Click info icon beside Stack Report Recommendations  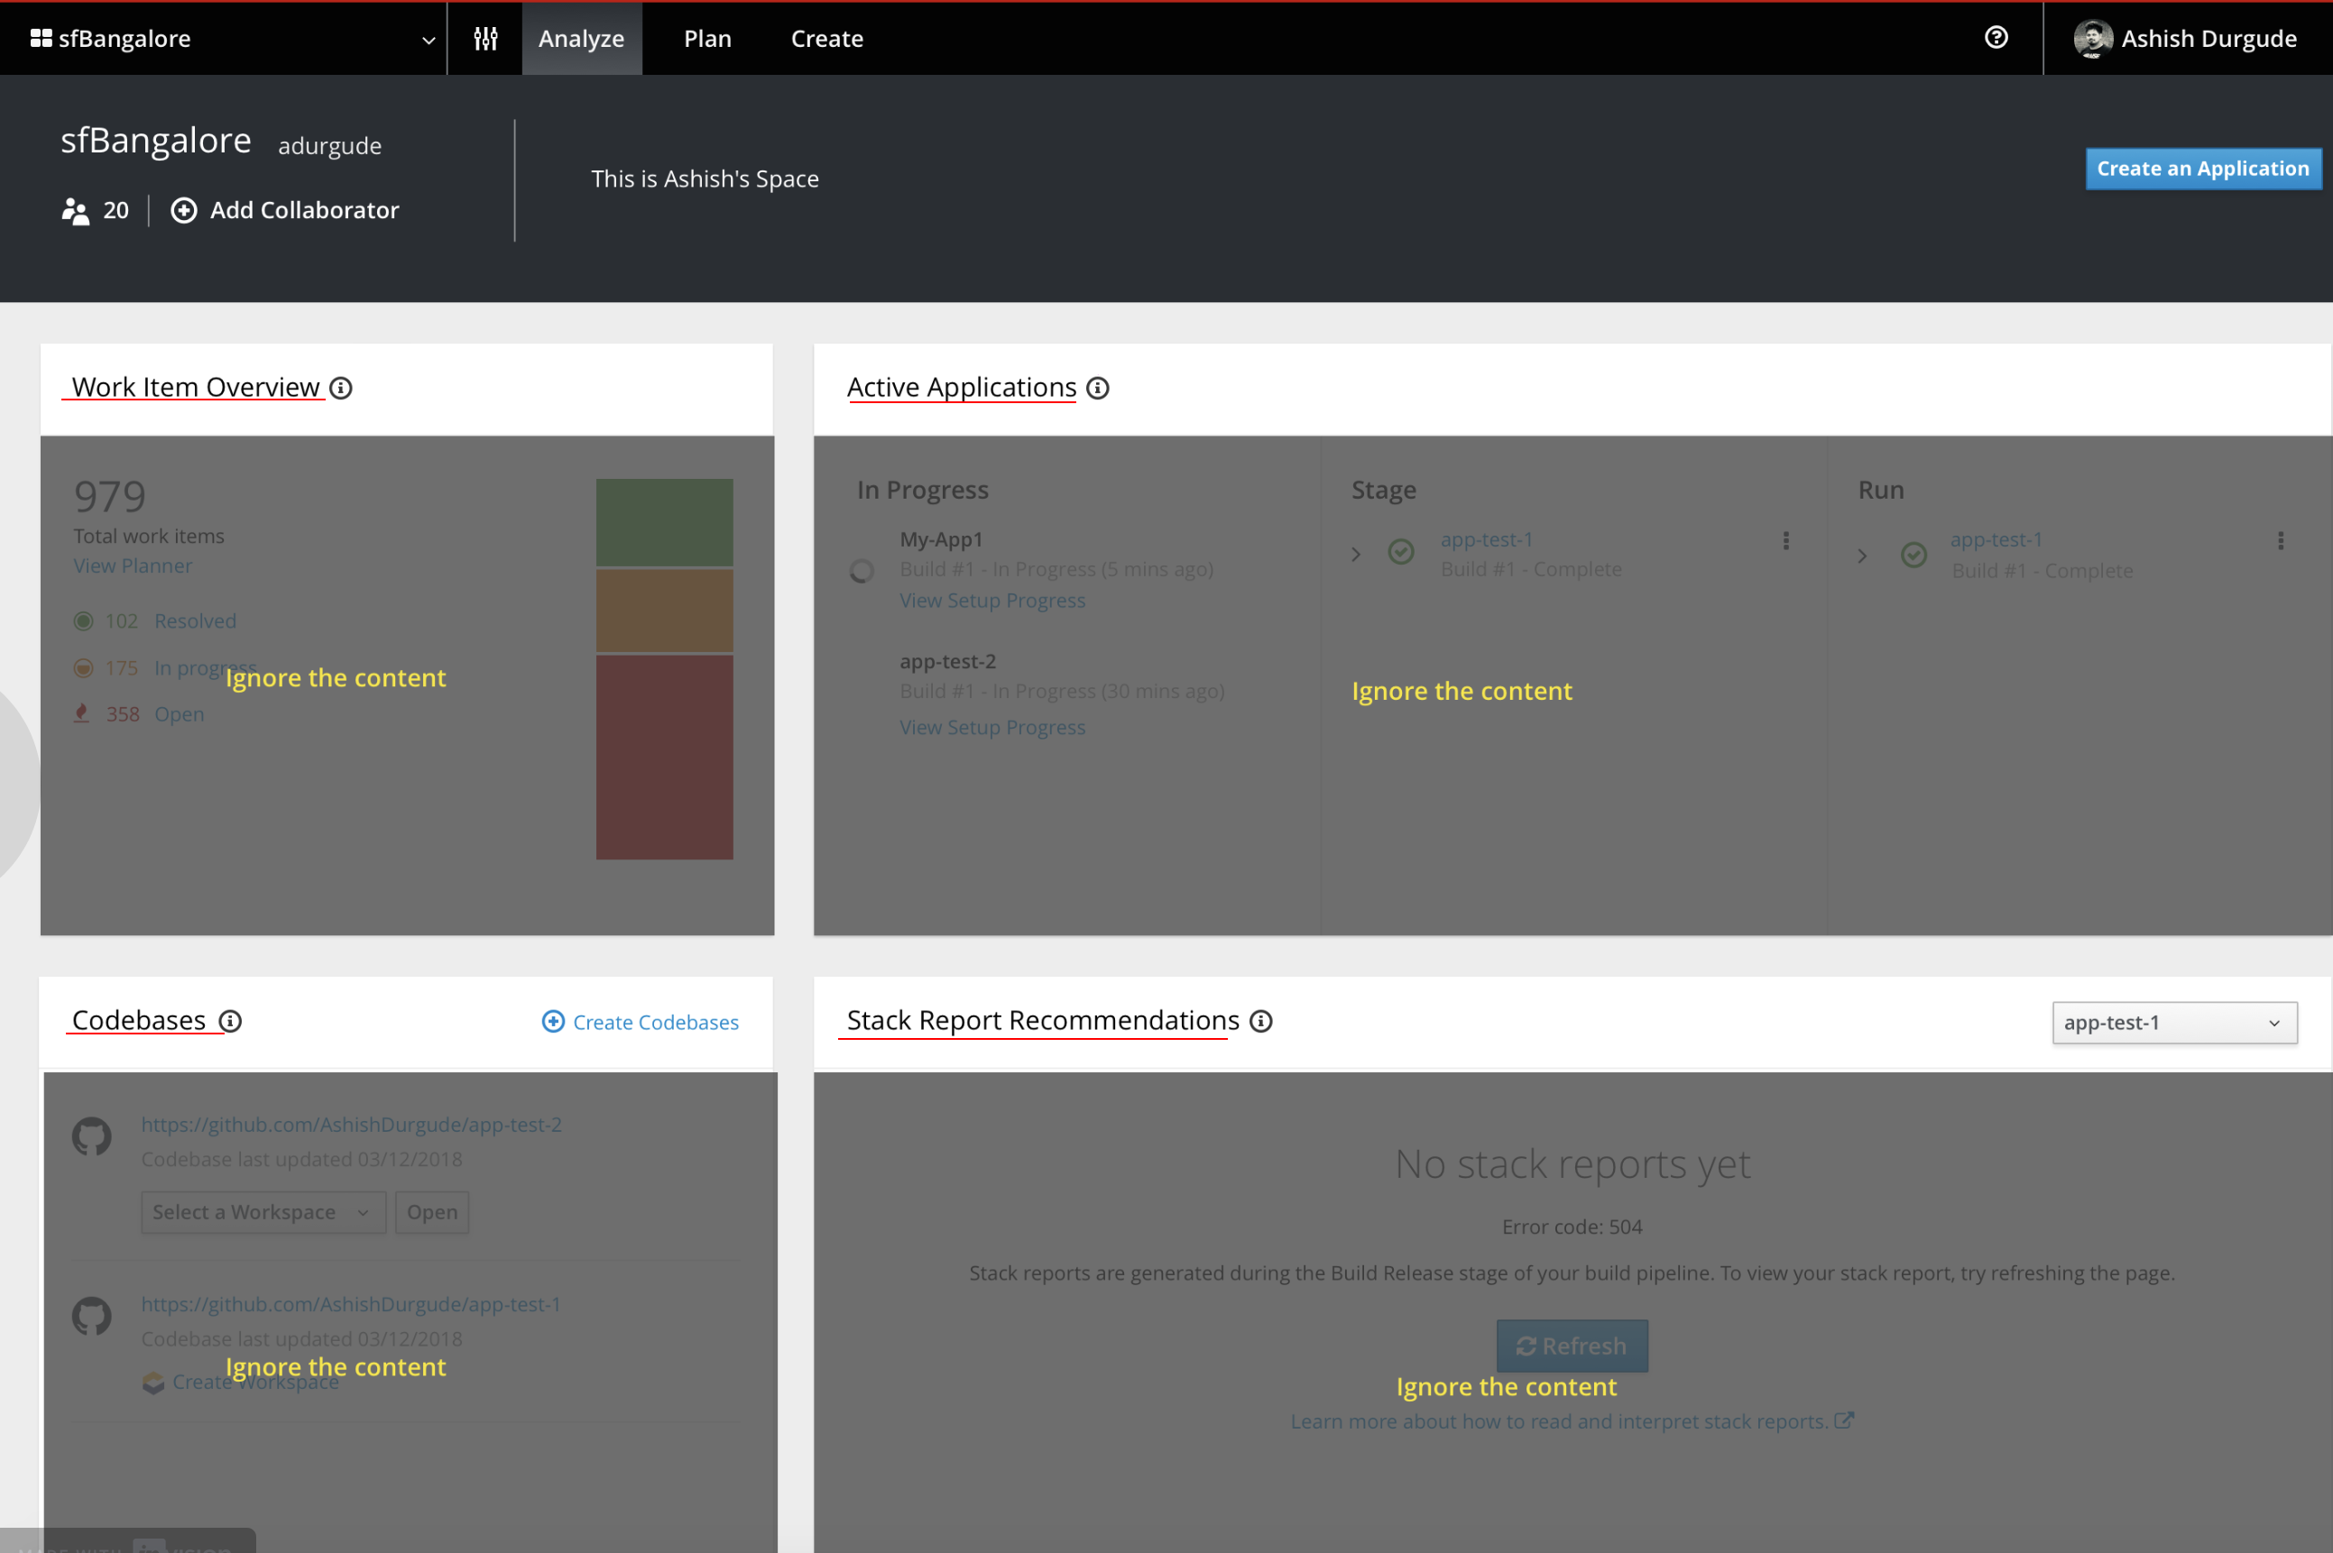click(1260, 1021)
